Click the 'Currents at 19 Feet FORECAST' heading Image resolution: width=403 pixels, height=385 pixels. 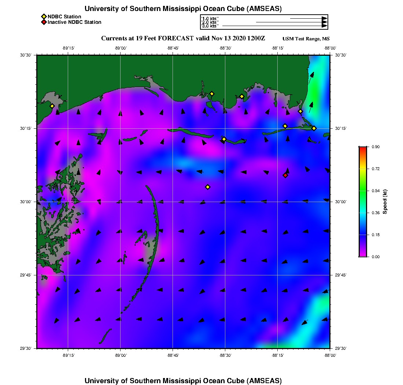(x=147, y=38)
